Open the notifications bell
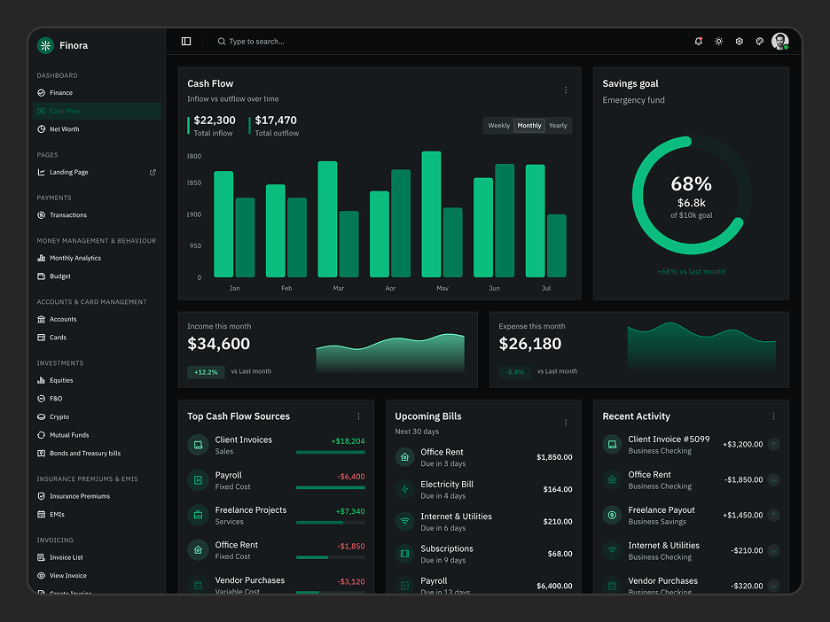Image resolution: width=830 pixels, height=622 pixels. (x=698, y=42)
